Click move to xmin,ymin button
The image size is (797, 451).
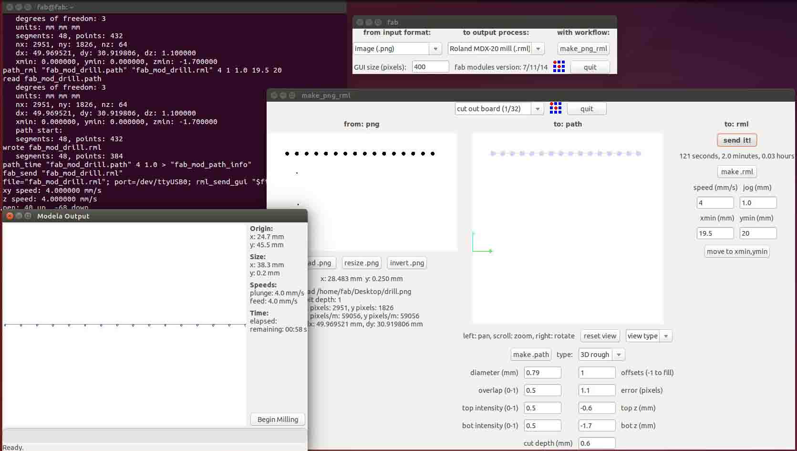(x=737, y=252)
